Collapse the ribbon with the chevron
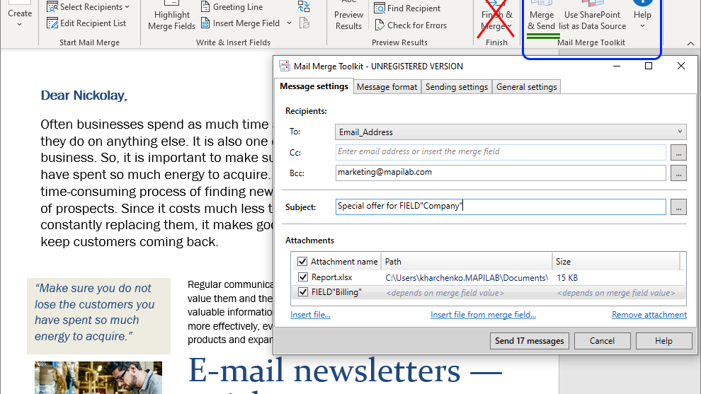This screenshot has height=394, width=701. tap(690, 43)
